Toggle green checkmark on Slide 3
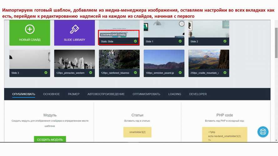The image size is (278, 156). (46, 73)
